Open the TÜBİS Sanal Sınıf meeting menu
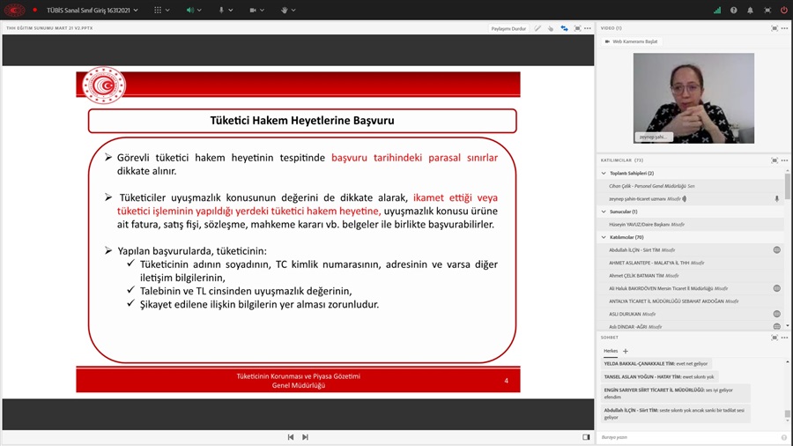The height and width of the screenshot is (446, 793). coord(93,10)
